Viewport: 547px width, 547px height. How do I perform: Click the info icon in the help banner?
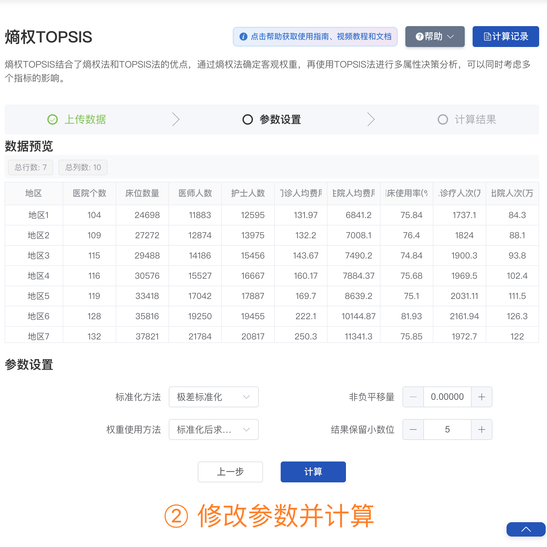pos(243,37)
